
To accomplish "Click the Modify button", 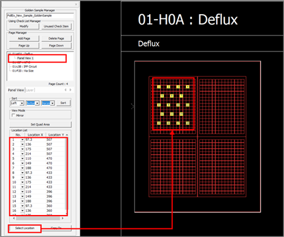I will pos(24,26).
